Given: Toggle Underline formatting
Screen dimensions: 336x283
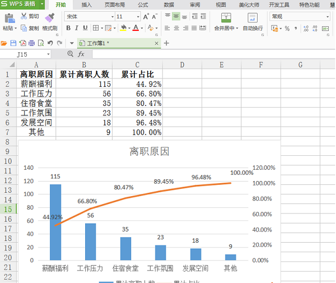Looking at the screenshot, I should 85,28.
